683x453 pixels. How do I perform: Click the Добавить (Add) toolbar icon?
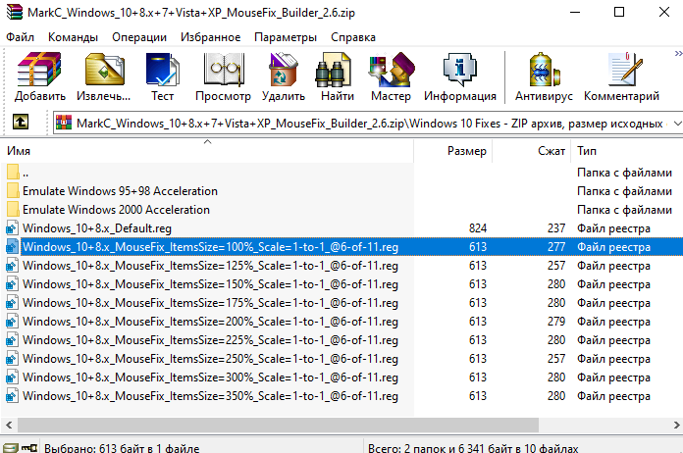(x=39, y=70)
